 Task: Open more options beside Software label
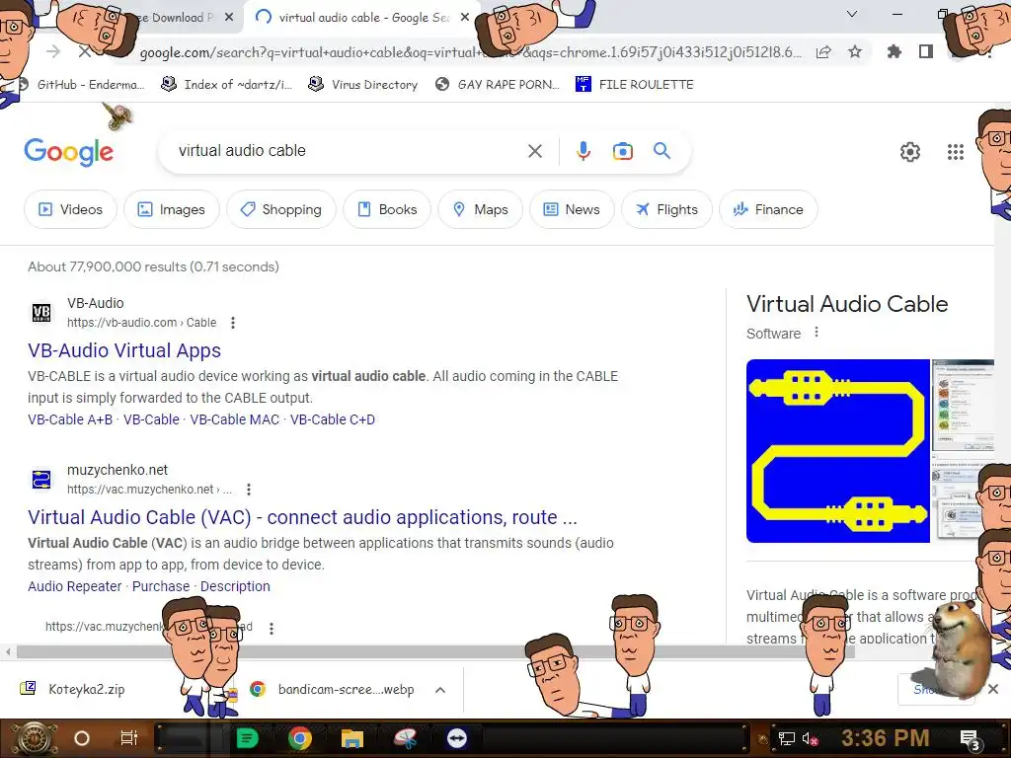coord(817,332)
